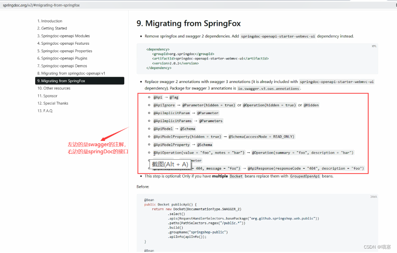Click the '@Hidden' annotation code
This screenshot has height=253, width=397.
tap(311, 105)
